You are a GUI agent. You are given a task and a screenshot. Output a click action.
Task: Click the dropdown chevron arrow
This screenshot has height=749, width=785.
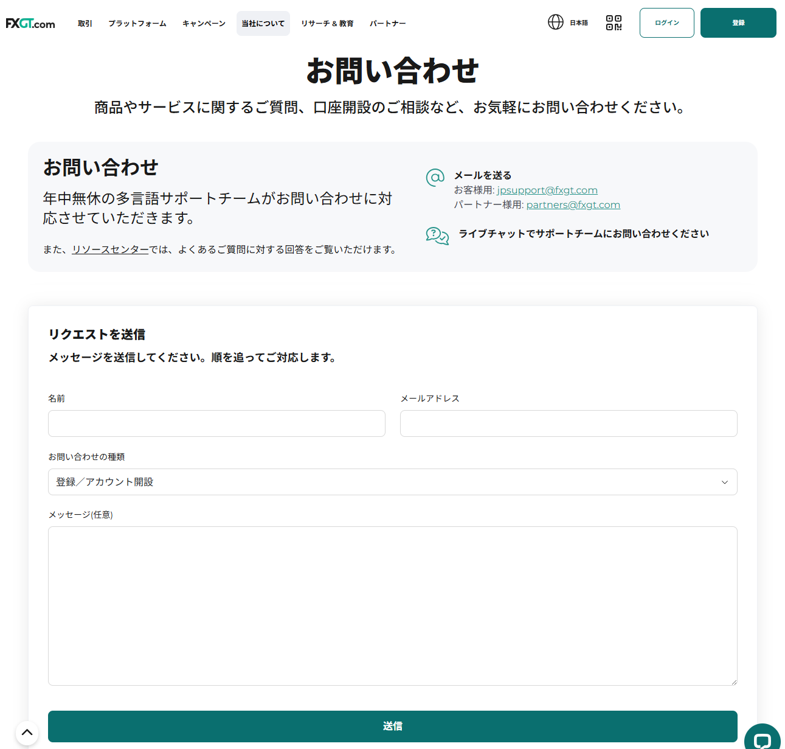tap(724, 482)
